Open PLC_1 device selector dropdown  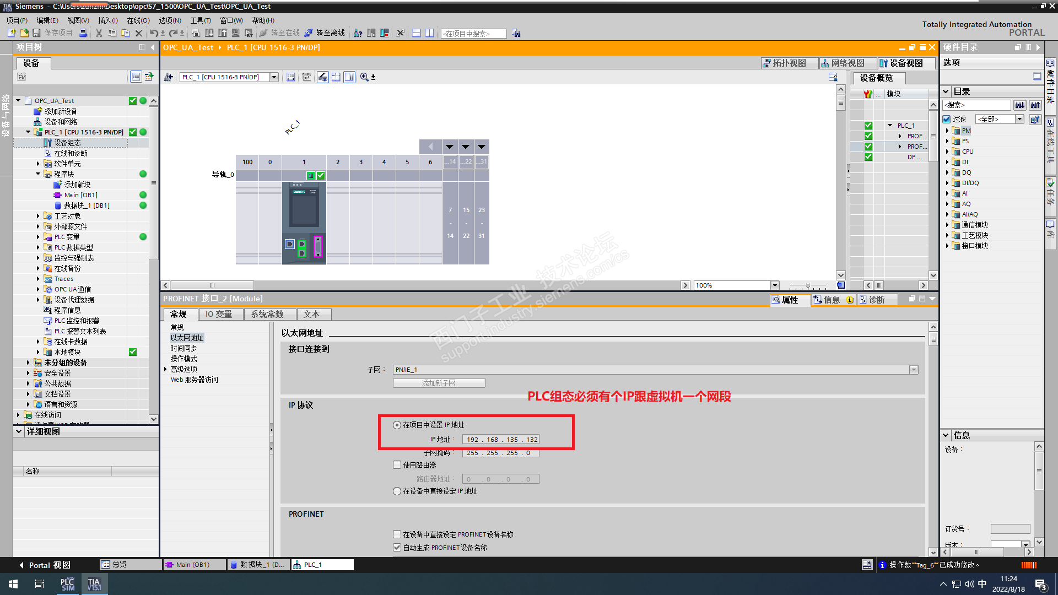coord(274,77)
